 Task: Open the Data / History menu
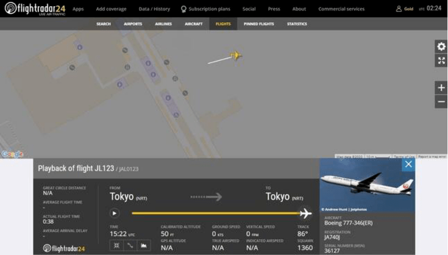coord(154,9)
